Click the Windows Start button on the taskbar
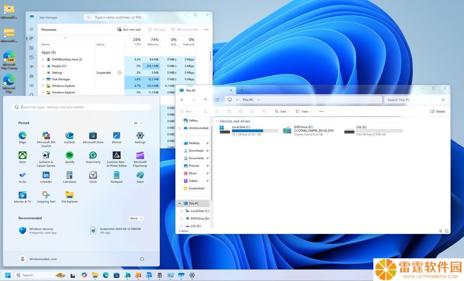The image size is (464, 281). pos(8,275)
